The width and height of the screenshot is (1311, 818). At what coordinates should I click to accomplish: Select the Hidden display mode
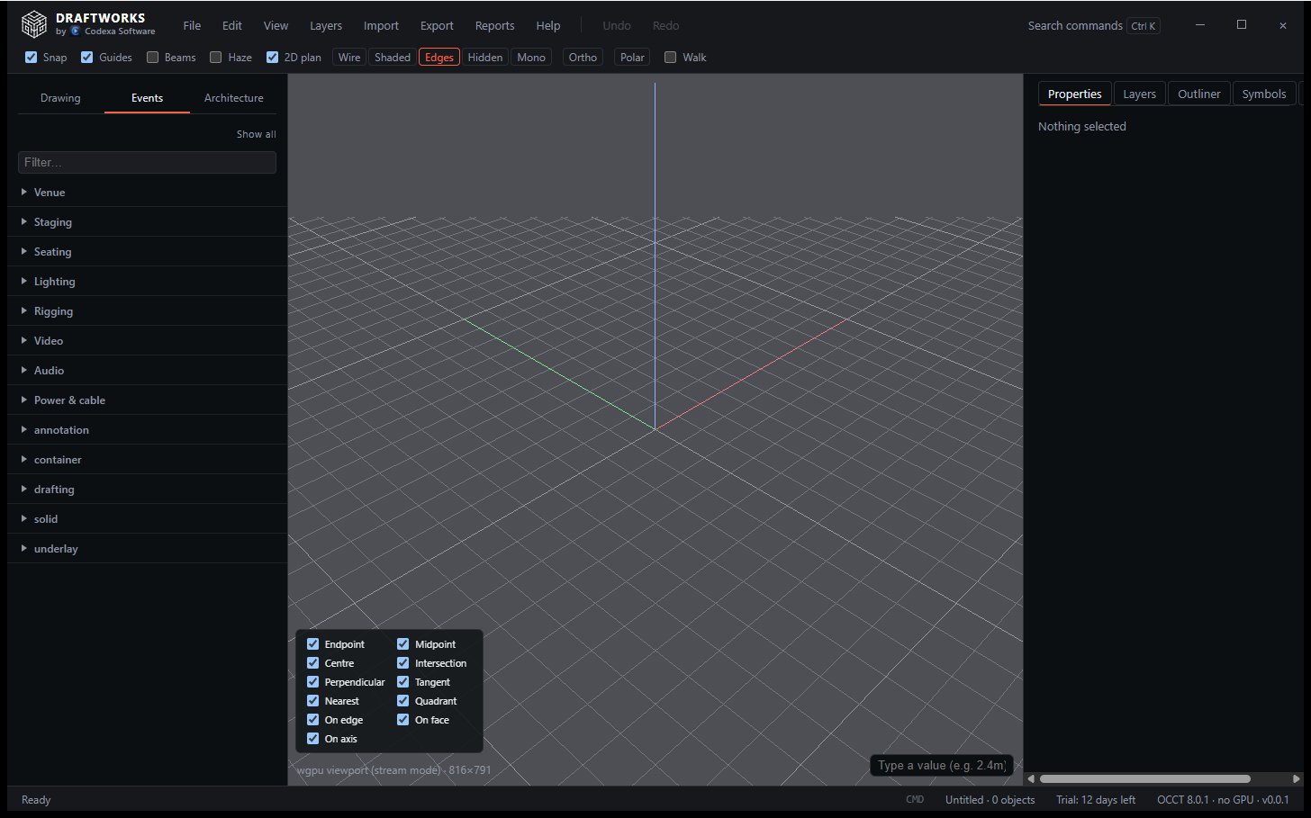click(x=485, y=57)
